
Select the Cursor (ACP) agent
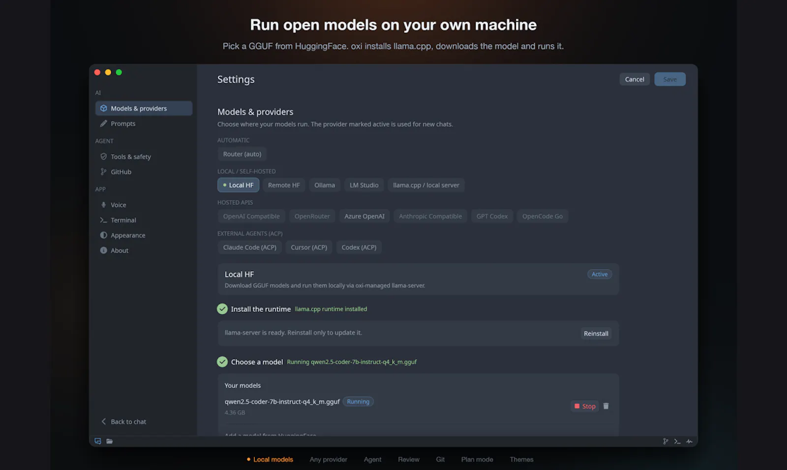coord(309,248)
